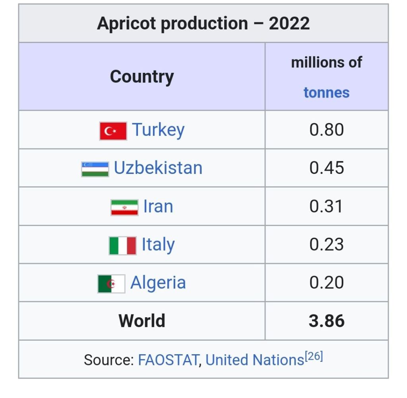Viewport: 407px width, 398px height.
Task: Click the Algeria flag icon
Action: (x=111, y=284)
